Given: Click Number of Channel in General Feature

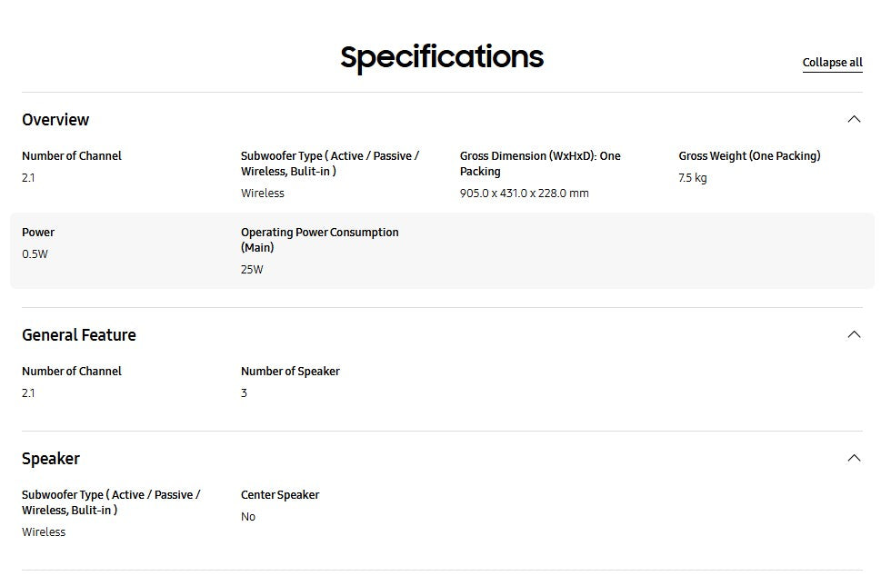Looking at the screenshot, I should point(71,372).
